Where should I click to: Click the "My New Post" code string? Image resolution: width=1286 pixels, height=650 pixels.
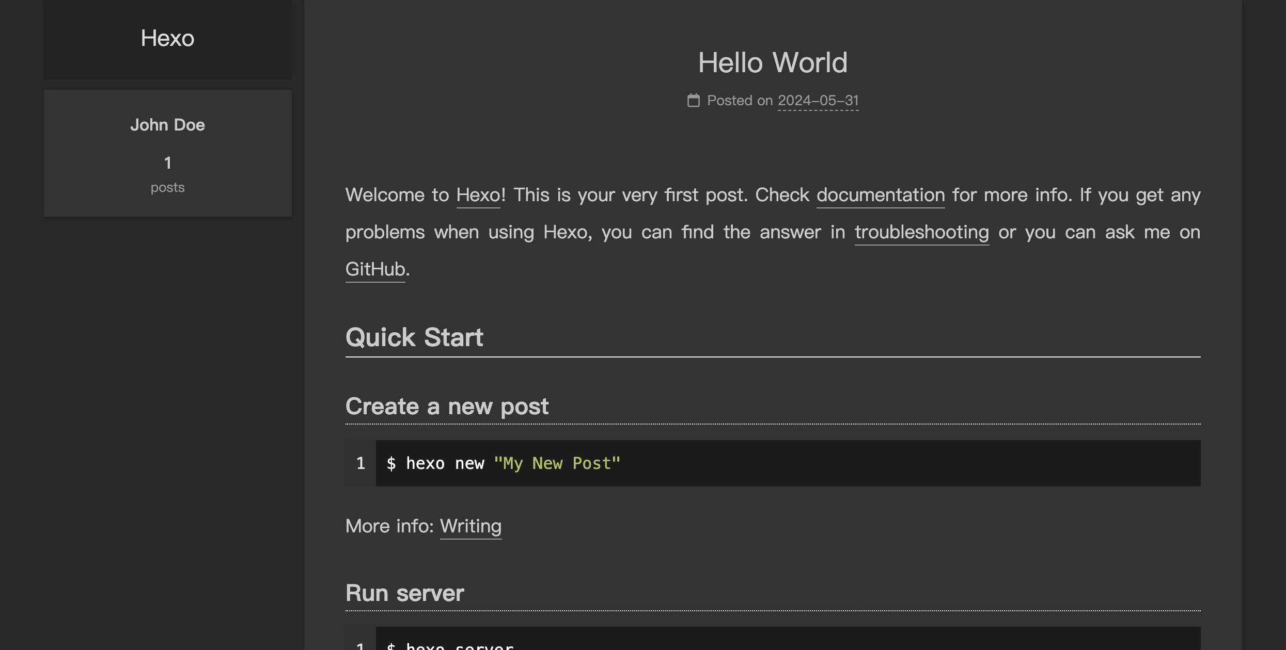tap(557, 463)
